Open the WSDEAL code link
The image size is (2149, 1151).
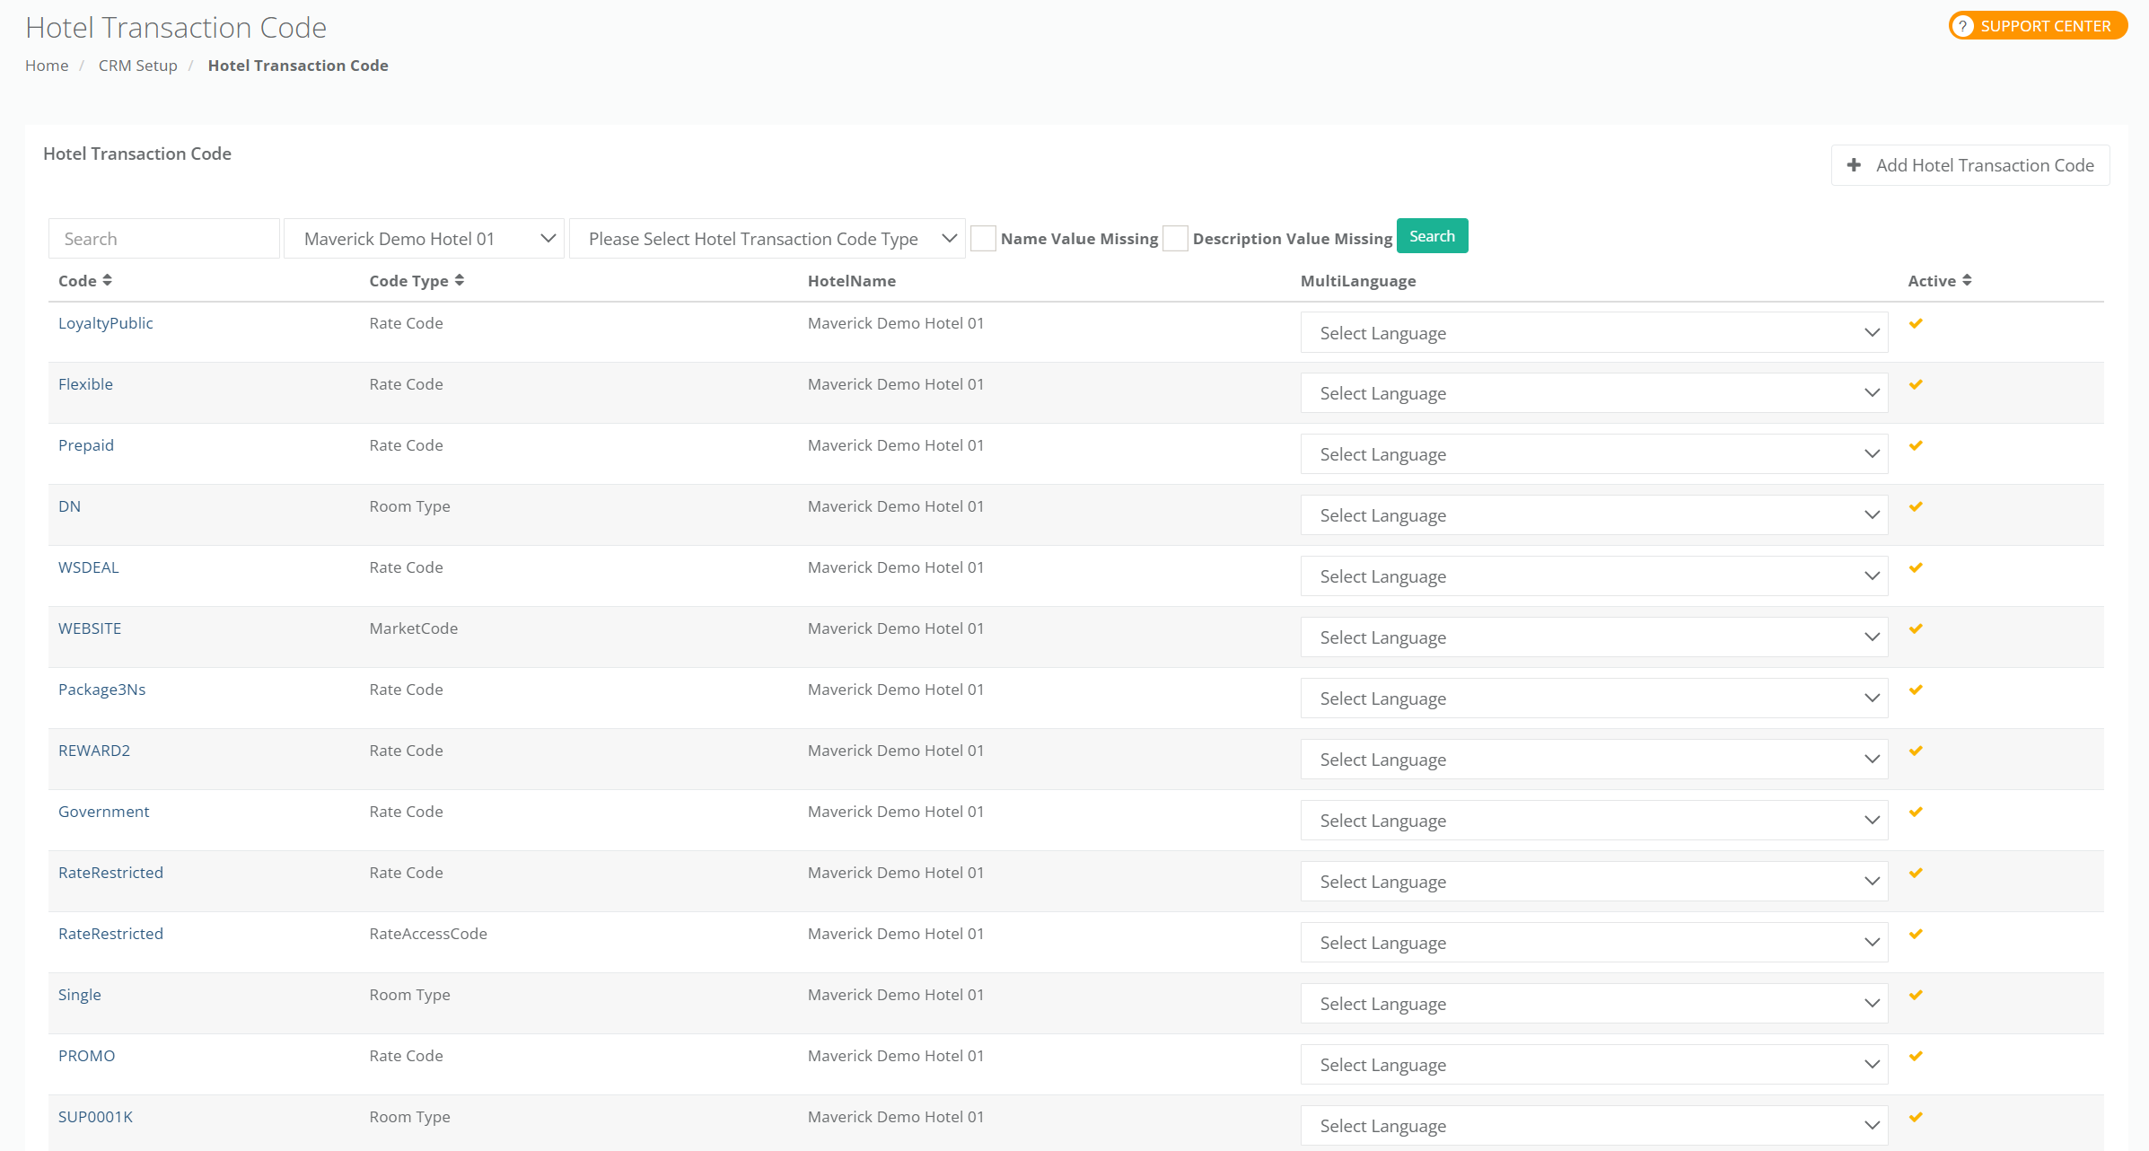coord(89,567)
